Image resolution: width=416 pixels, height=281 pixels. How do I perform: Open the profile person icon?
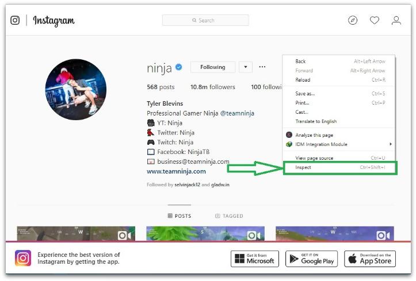coord(396,20)
